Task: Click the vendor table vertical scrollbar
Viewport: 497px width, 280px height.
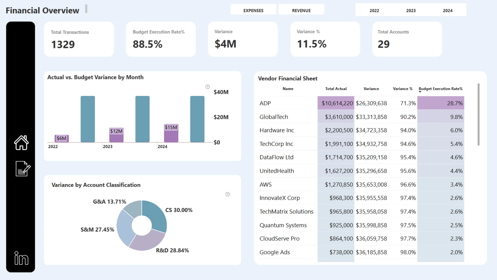Action: [x=478, y=114]
